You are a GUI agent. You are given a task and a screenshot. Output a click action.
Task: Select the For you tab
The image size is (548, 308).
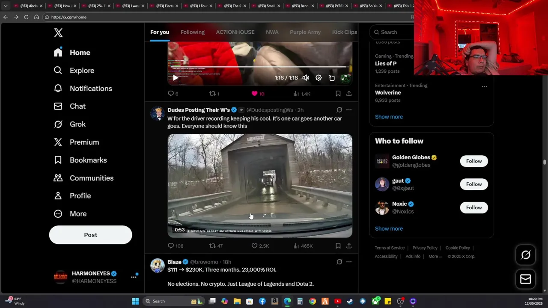[x=160, y=32]
